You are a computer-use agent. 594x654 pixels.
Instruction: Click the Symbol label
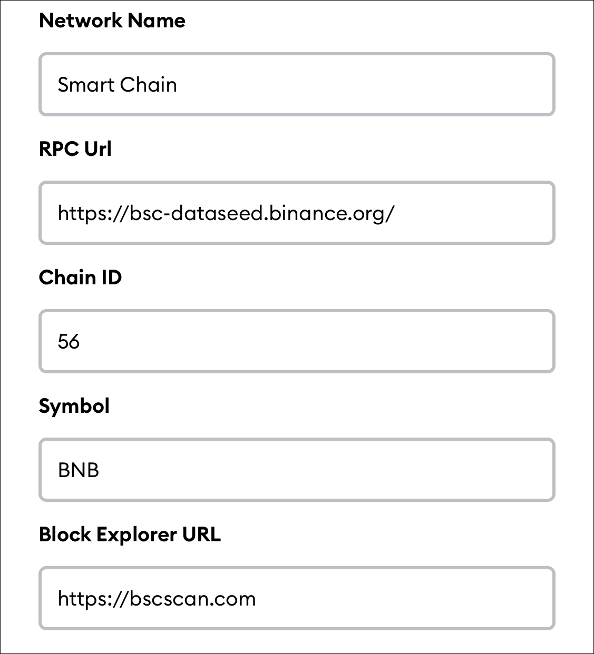click(74, 406)
